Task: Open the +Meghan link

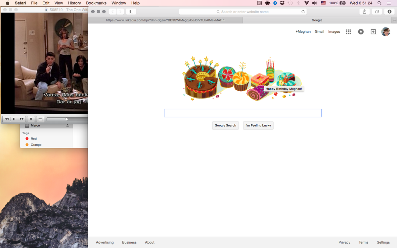Action: coord(303,32)
